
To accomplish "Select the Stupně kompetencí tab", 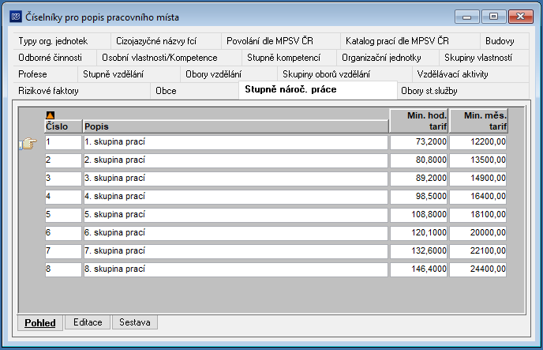I will coord(289,58).
